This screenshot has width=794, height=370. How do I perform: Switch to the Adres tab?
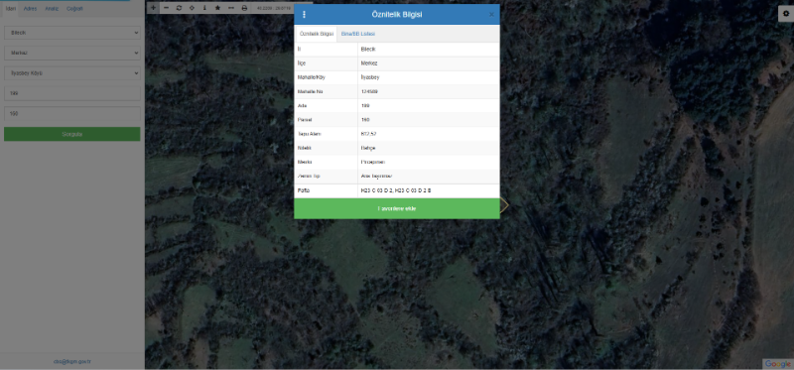tap(31, 9)
